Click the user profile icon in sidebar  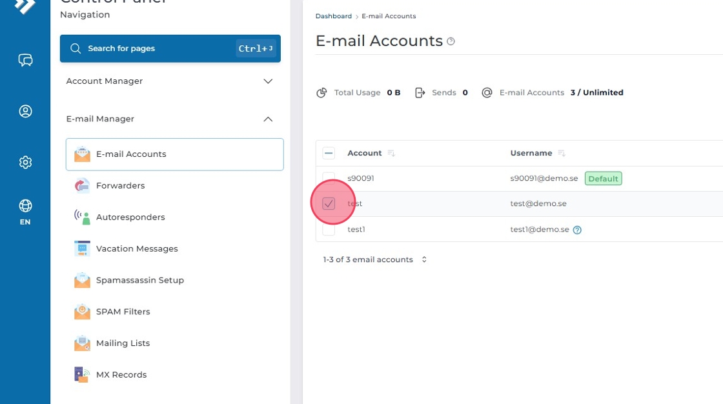[x=25, y=111]
